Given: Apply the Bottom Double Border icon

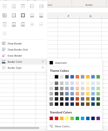Looking at the screenshot, I should [x=32, y=15].
